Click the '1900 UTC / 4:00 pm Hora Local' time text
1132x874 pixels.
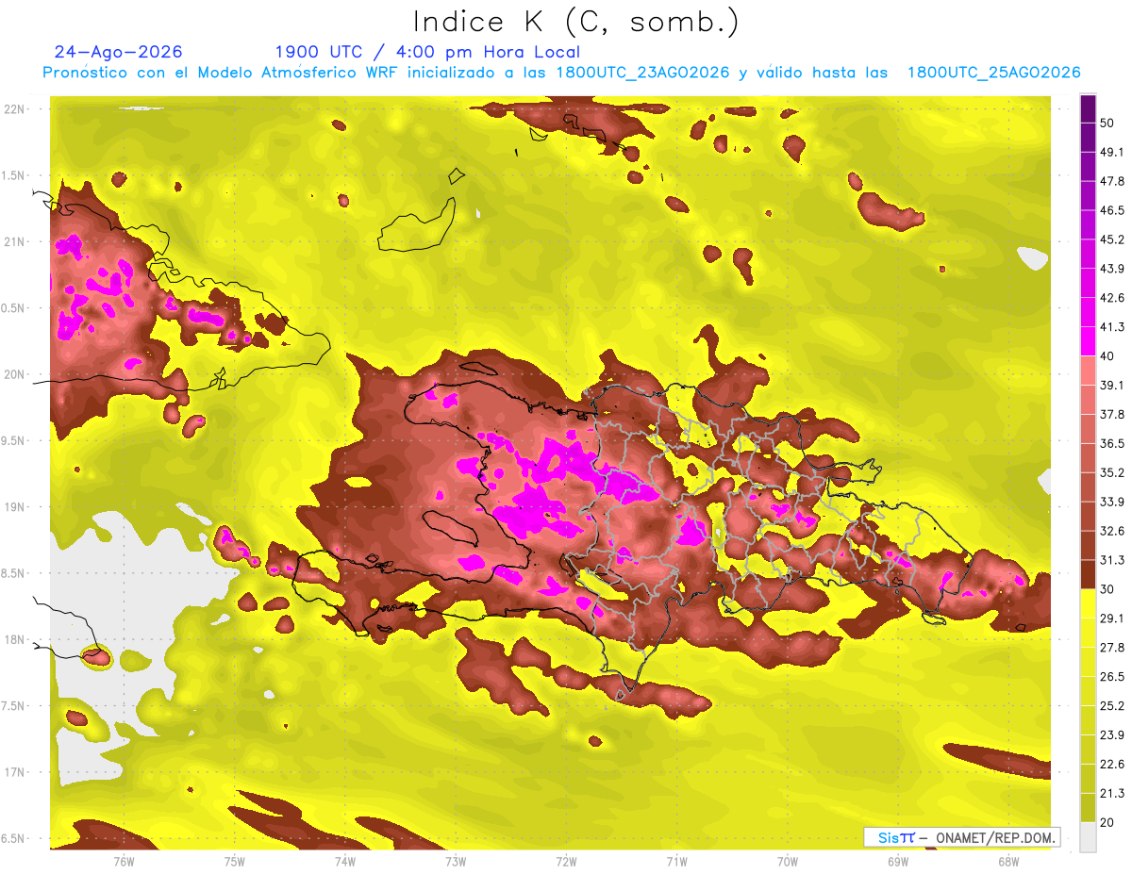click(427, 52)
